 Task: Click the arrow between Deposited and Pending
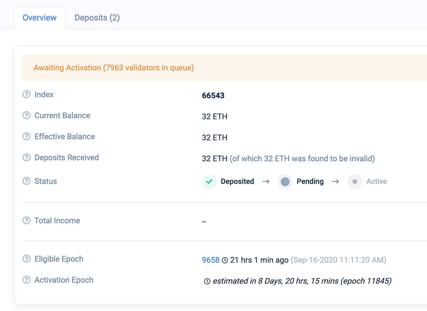(266, 182)
